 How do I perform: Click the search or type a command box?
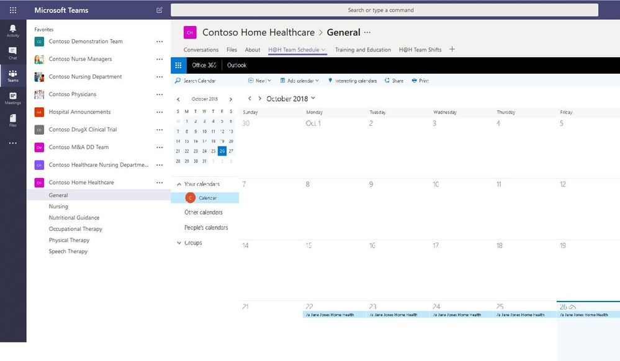[384, 11]
